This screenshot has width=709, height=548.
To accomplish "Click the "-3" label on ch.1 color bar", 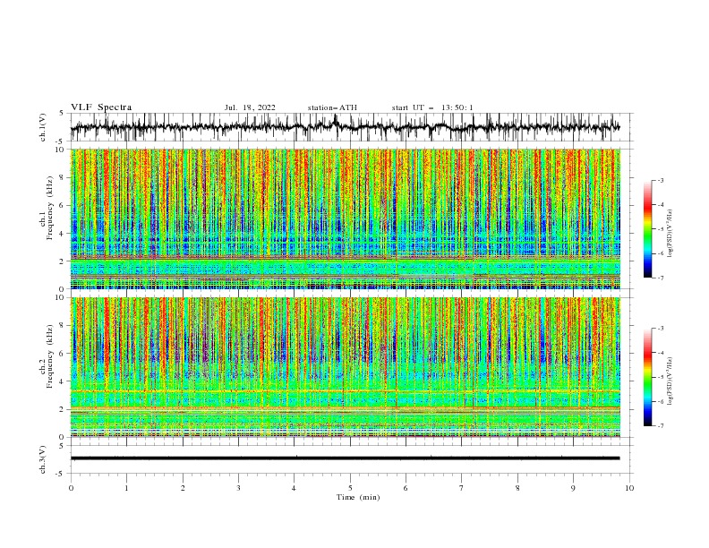I will click(661, 180).
